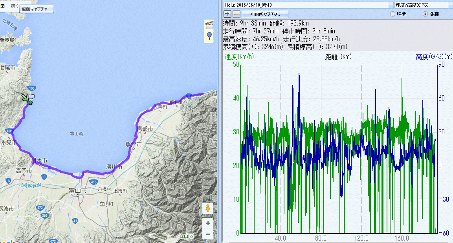Click the clapperboard movie icon on map

(209, 26)
